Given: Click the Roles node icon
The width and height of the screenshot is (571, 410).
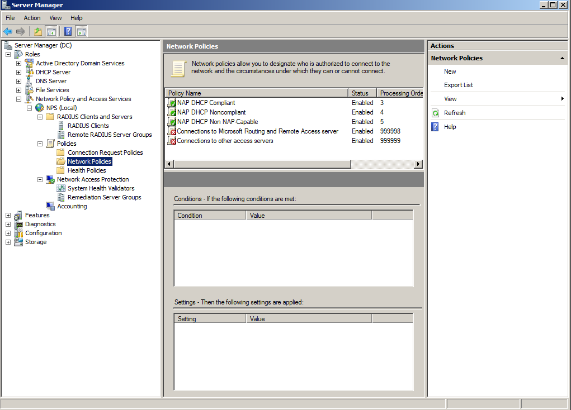Looking at the screenshot, I should coord(18,54).
